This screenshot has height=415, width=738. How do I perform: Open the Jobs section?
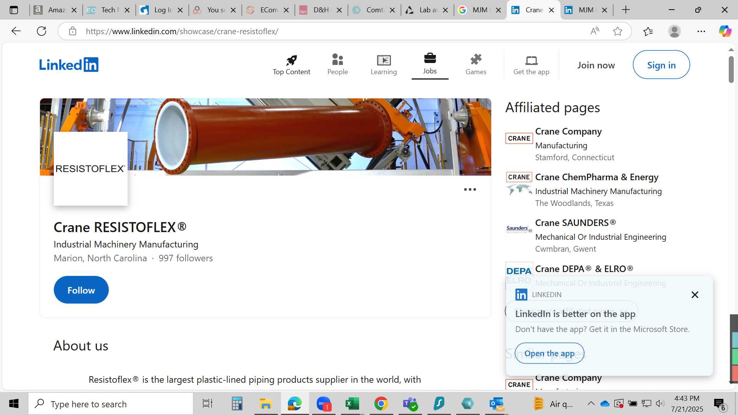[430, 65]
